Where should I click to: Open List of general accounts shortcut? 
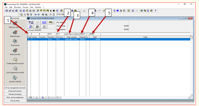click(15, 70)
